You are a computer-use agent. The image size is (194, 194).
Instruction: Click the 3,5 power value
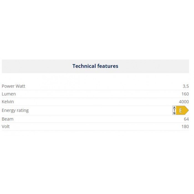[x=186, y=86]
